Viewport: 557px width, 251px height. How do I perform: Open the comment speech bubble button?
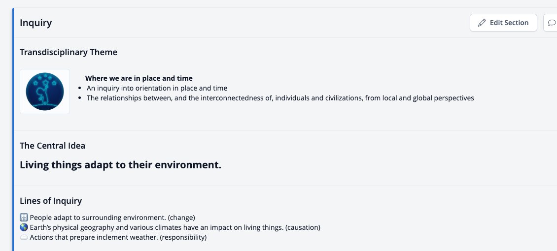point(551,23)
